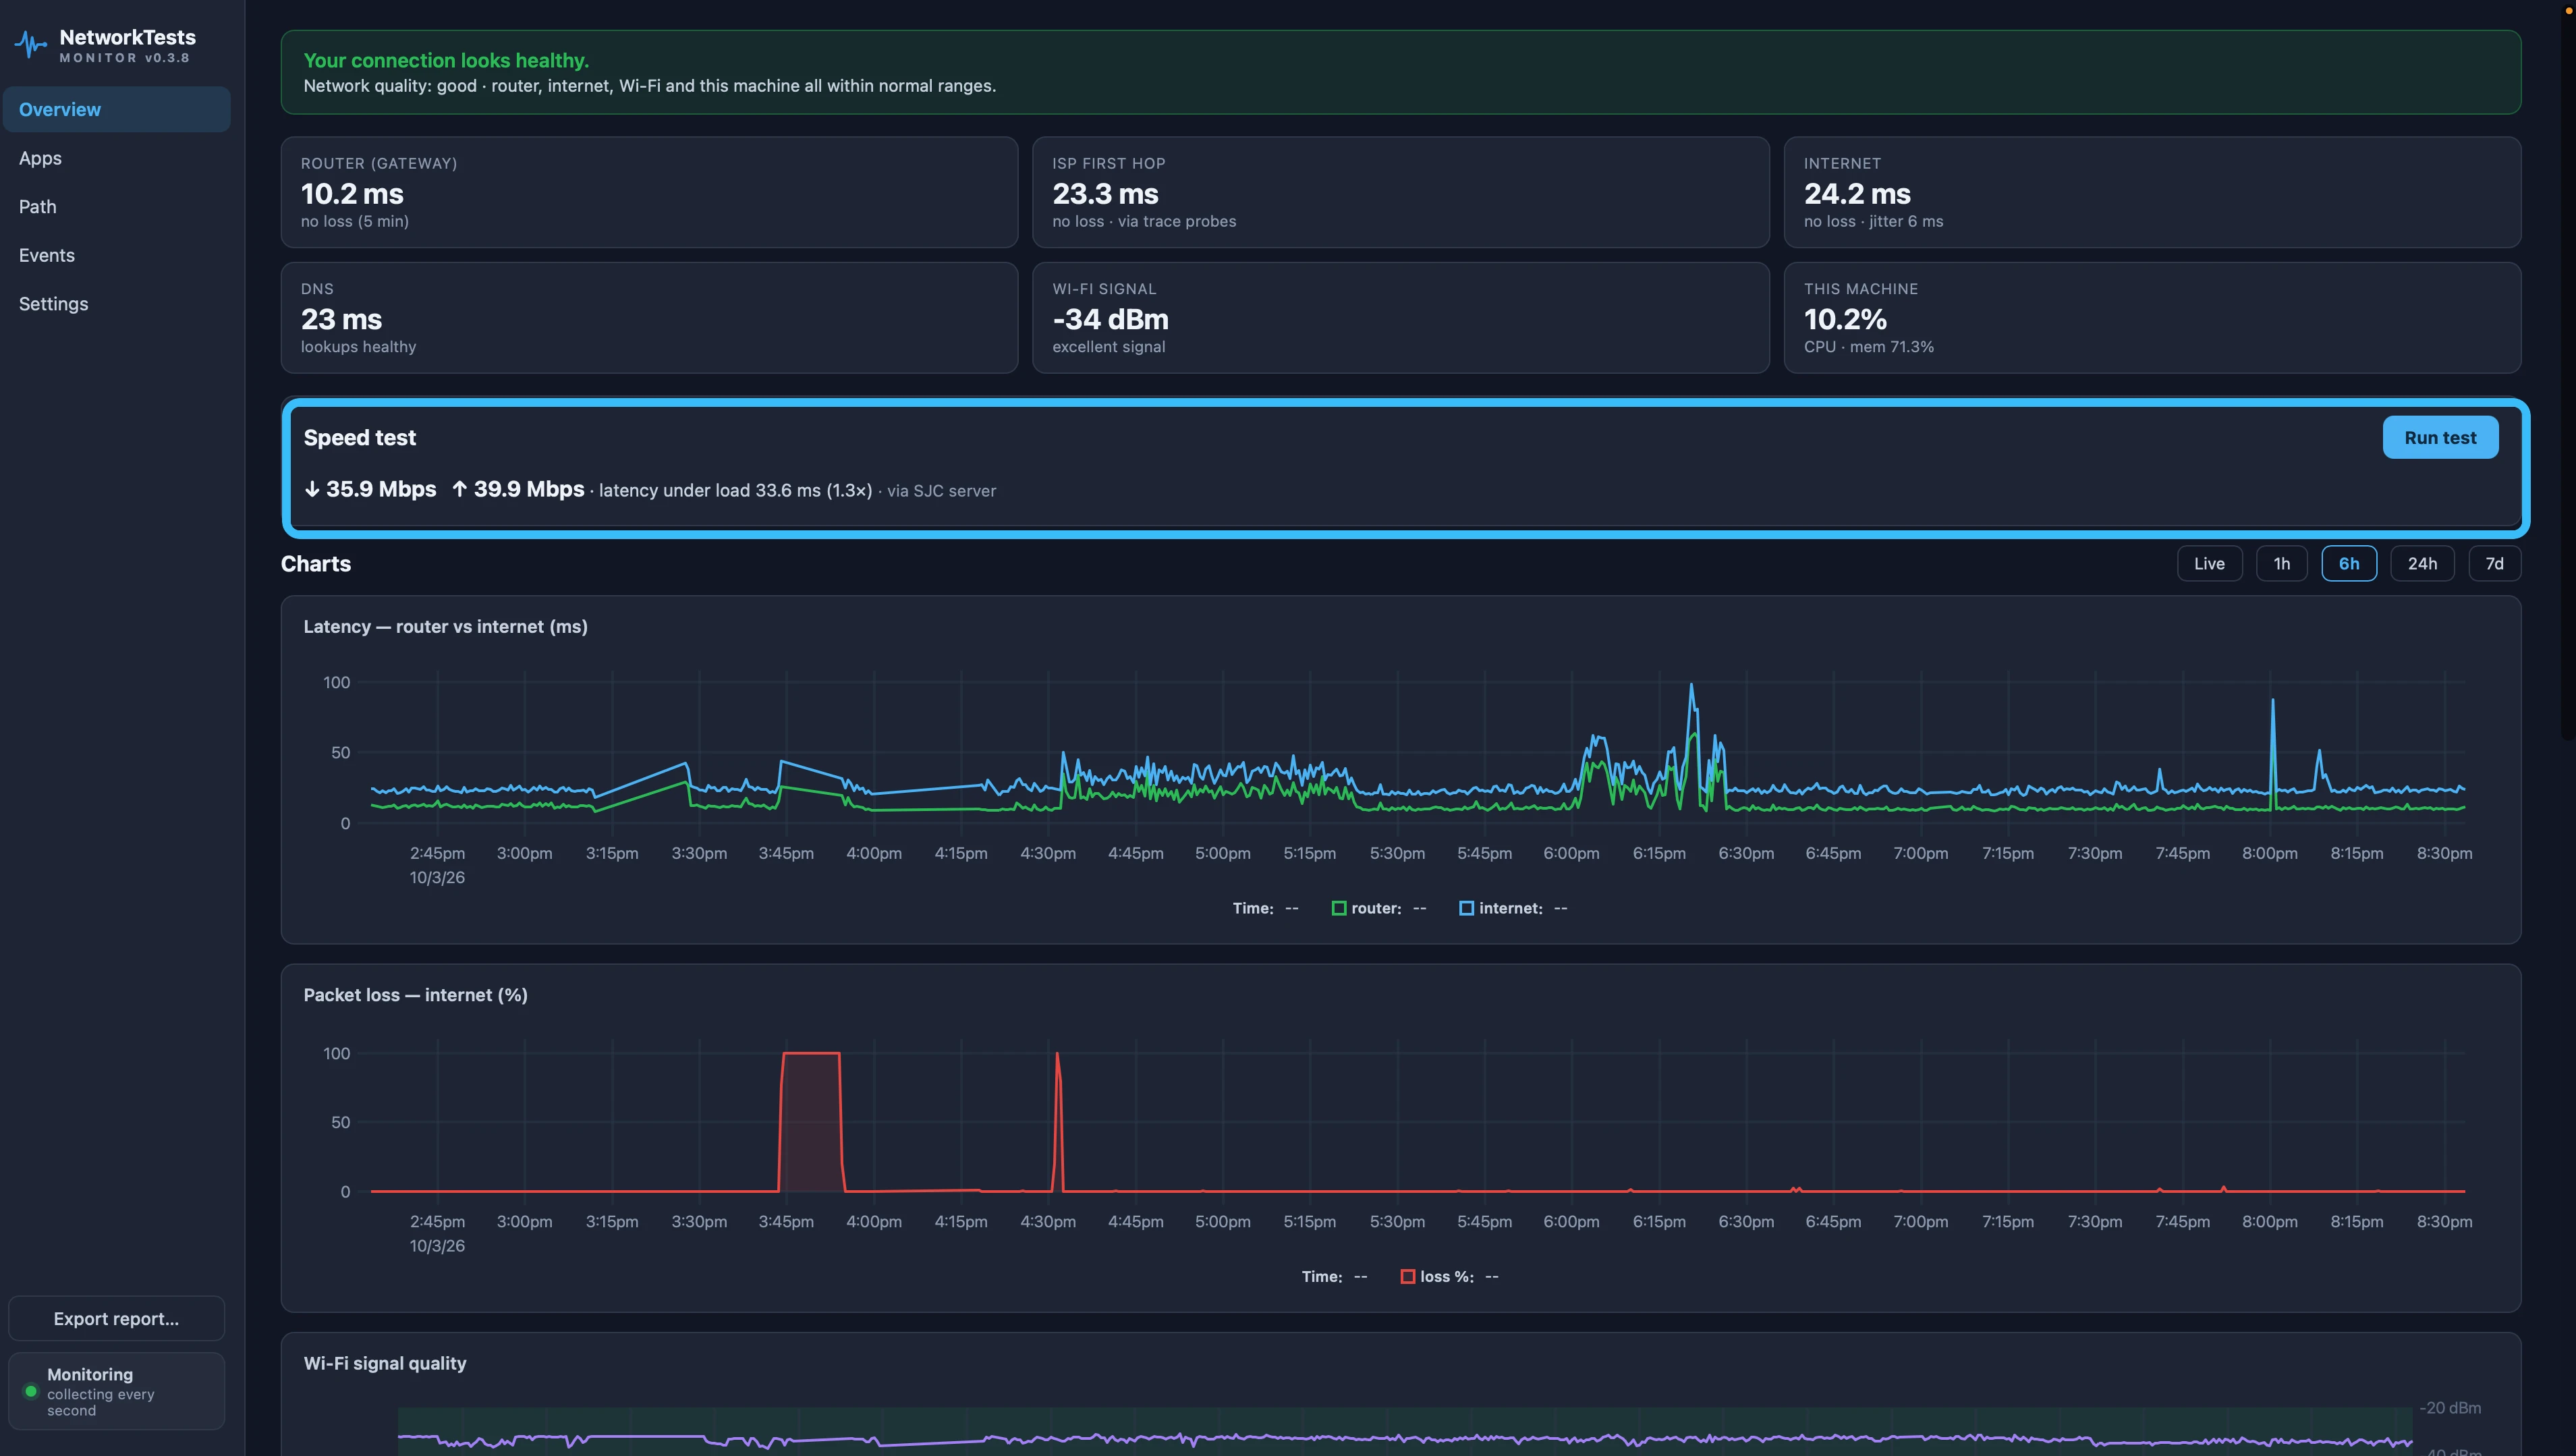
Task: Click the 'no loss · jitter 6 ms' text
Action: (1873, 221)
